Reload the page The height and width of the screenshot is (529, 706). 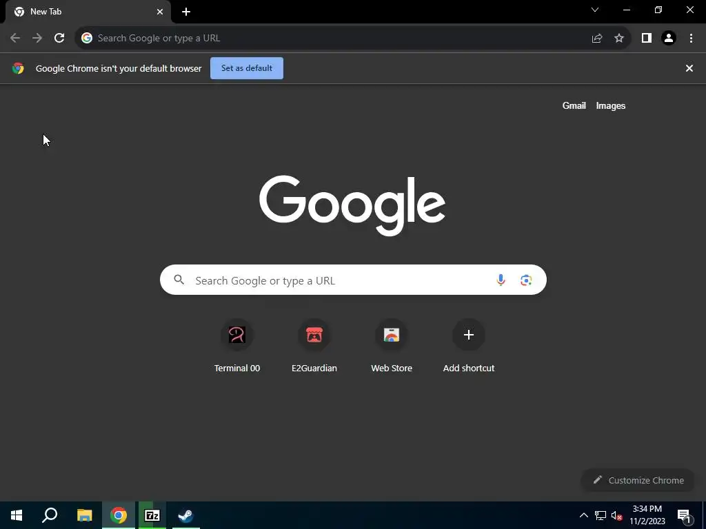[59, 39]
